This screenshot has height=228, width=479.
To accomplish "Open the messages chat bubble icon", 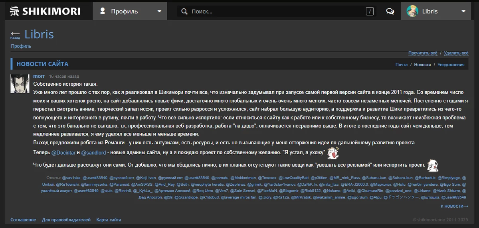I will (390, 11).
